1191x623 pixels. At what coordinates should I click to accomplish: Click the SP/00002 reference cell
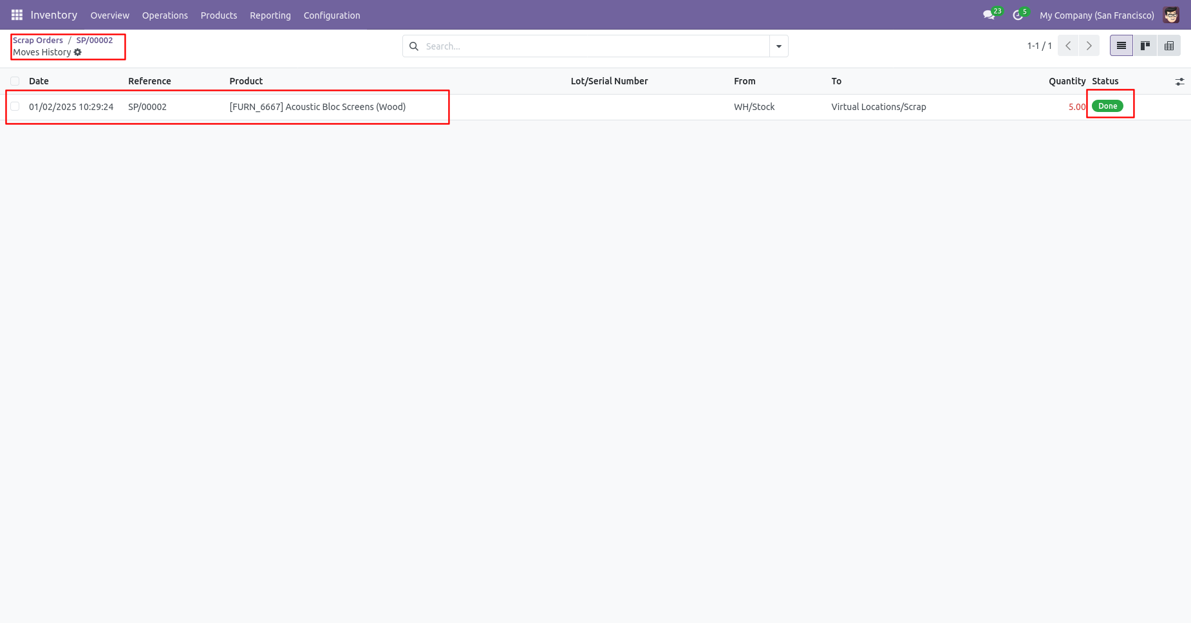tap(147, 107)
